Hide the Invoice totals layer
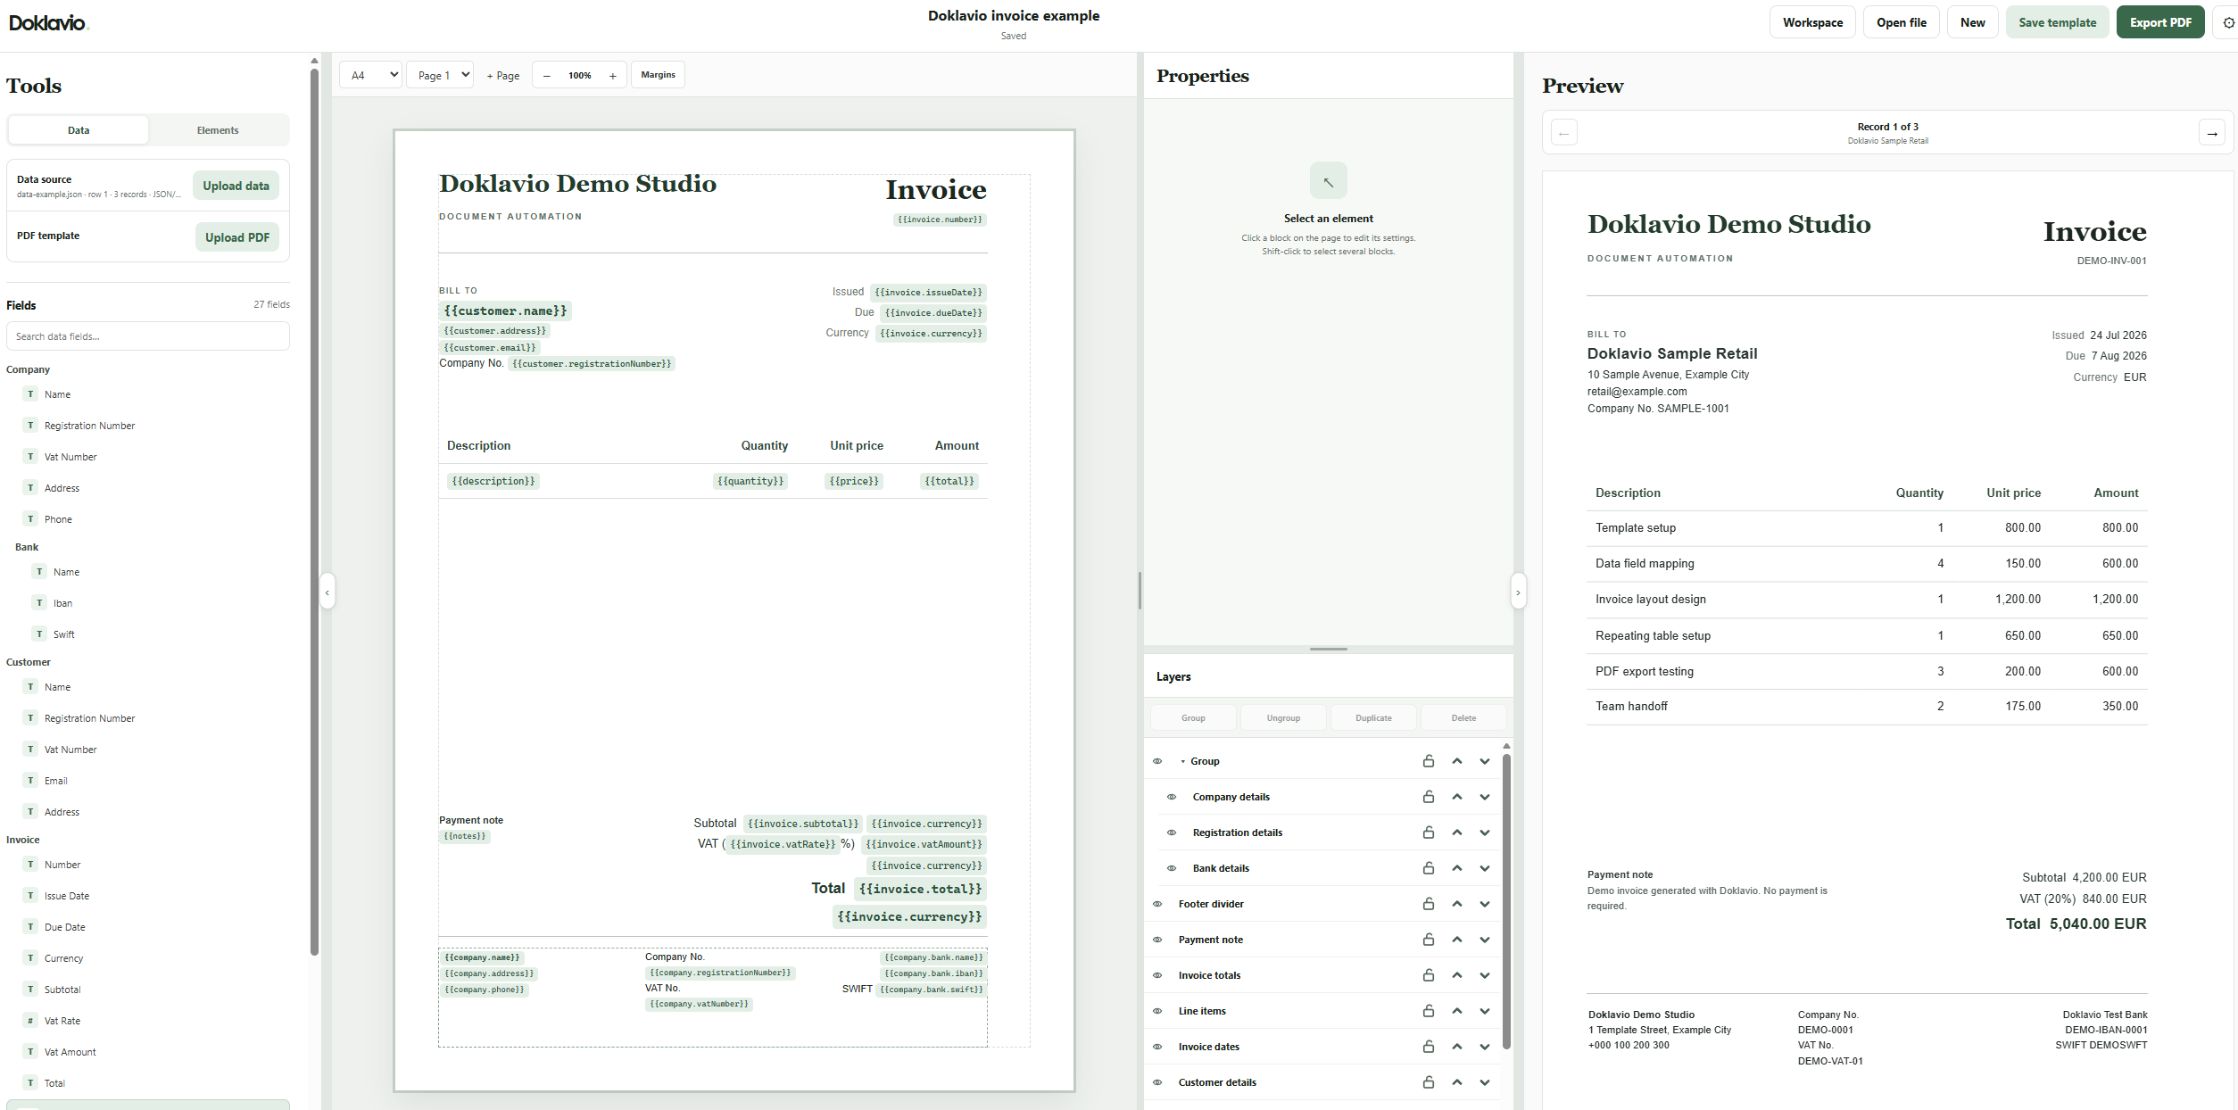Screen dimensions: 2238x1110 pos(1157,975)
